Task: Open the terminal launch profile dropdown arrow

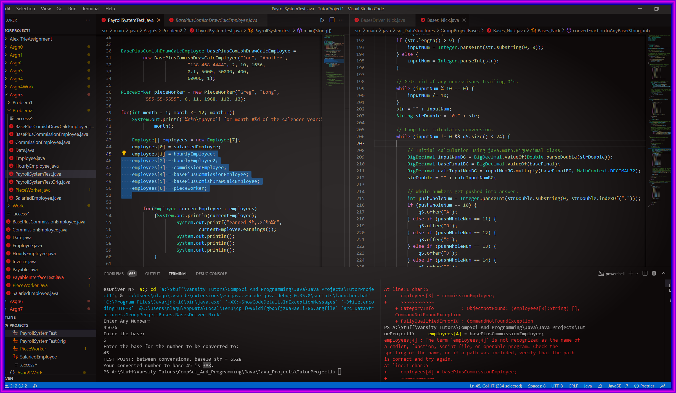Action: (637, 273)
